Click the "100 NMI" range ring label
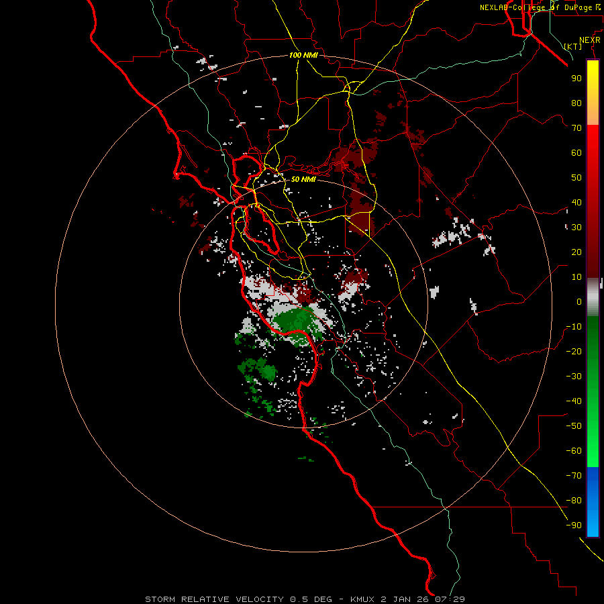The height and width of the screenshot is (604, 604). [303, 55]
